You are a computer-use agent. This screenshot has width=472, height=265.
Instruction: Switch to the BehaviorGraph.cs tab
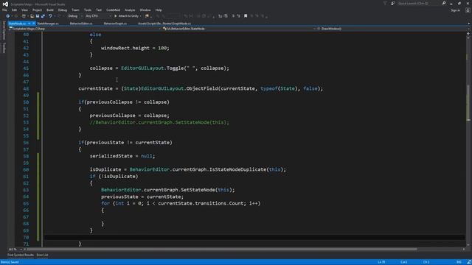115,24
